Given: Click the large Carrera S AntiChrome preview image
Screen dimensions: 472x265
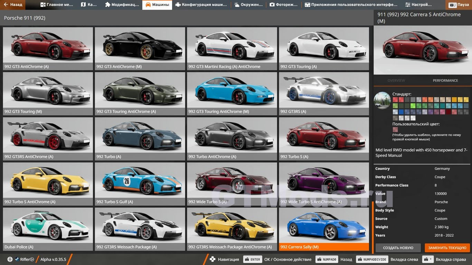Looking at the screenshot, I should tap(423, 50).
